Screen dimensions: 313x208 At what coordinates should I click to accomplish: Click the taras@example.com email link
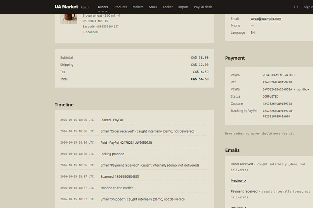tap(266, 19)
